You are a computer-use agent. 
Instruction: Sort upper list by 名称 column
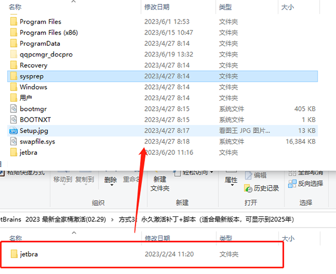[15, 7]
